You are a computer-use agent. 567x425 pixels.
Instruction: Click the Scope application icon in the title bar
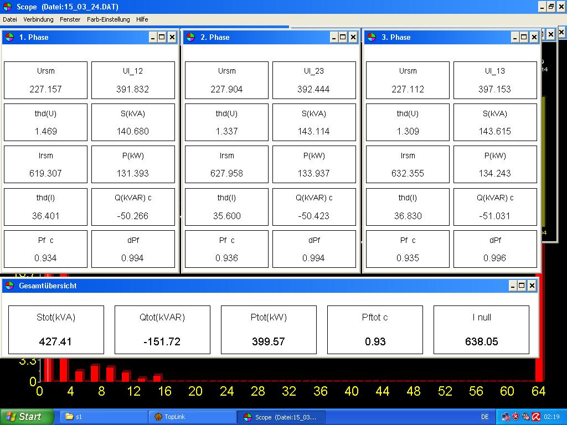click(x=7, y=7)
